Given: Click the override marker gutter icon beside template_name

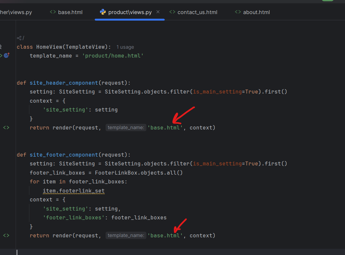Looking at the screenshot, I should pyautogui.click(x=7, y=56).
